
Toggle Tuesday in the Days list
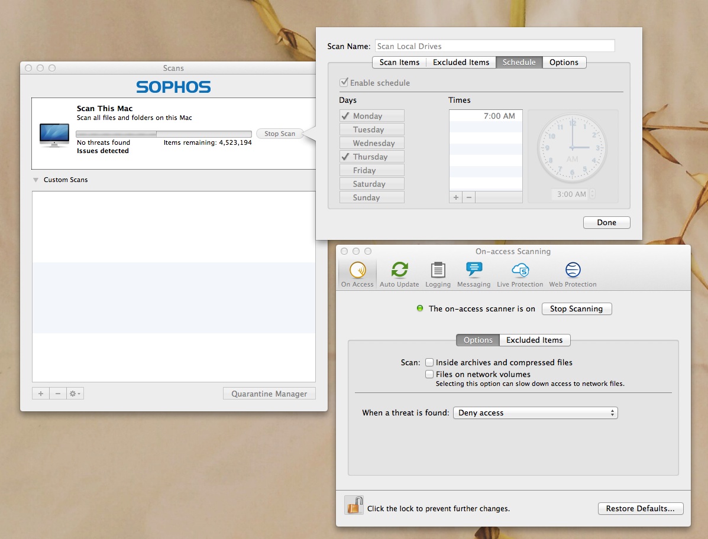pyautogui.click(x=371, y=129)
